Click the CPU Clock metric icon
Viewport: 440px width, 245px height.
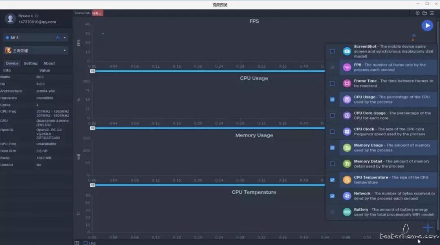click(x=347, y=132)
